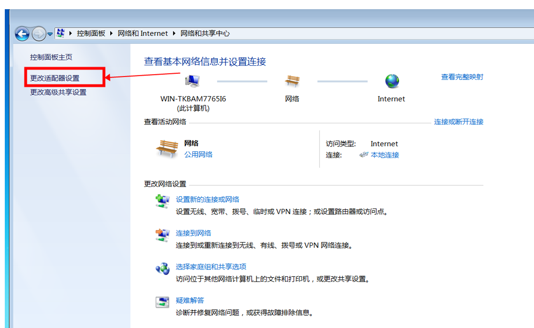The width and height of the screenshot is (534, 328).
Task: Click the 选择家庭组和共享选项 icon
Action: pos(163,269)
